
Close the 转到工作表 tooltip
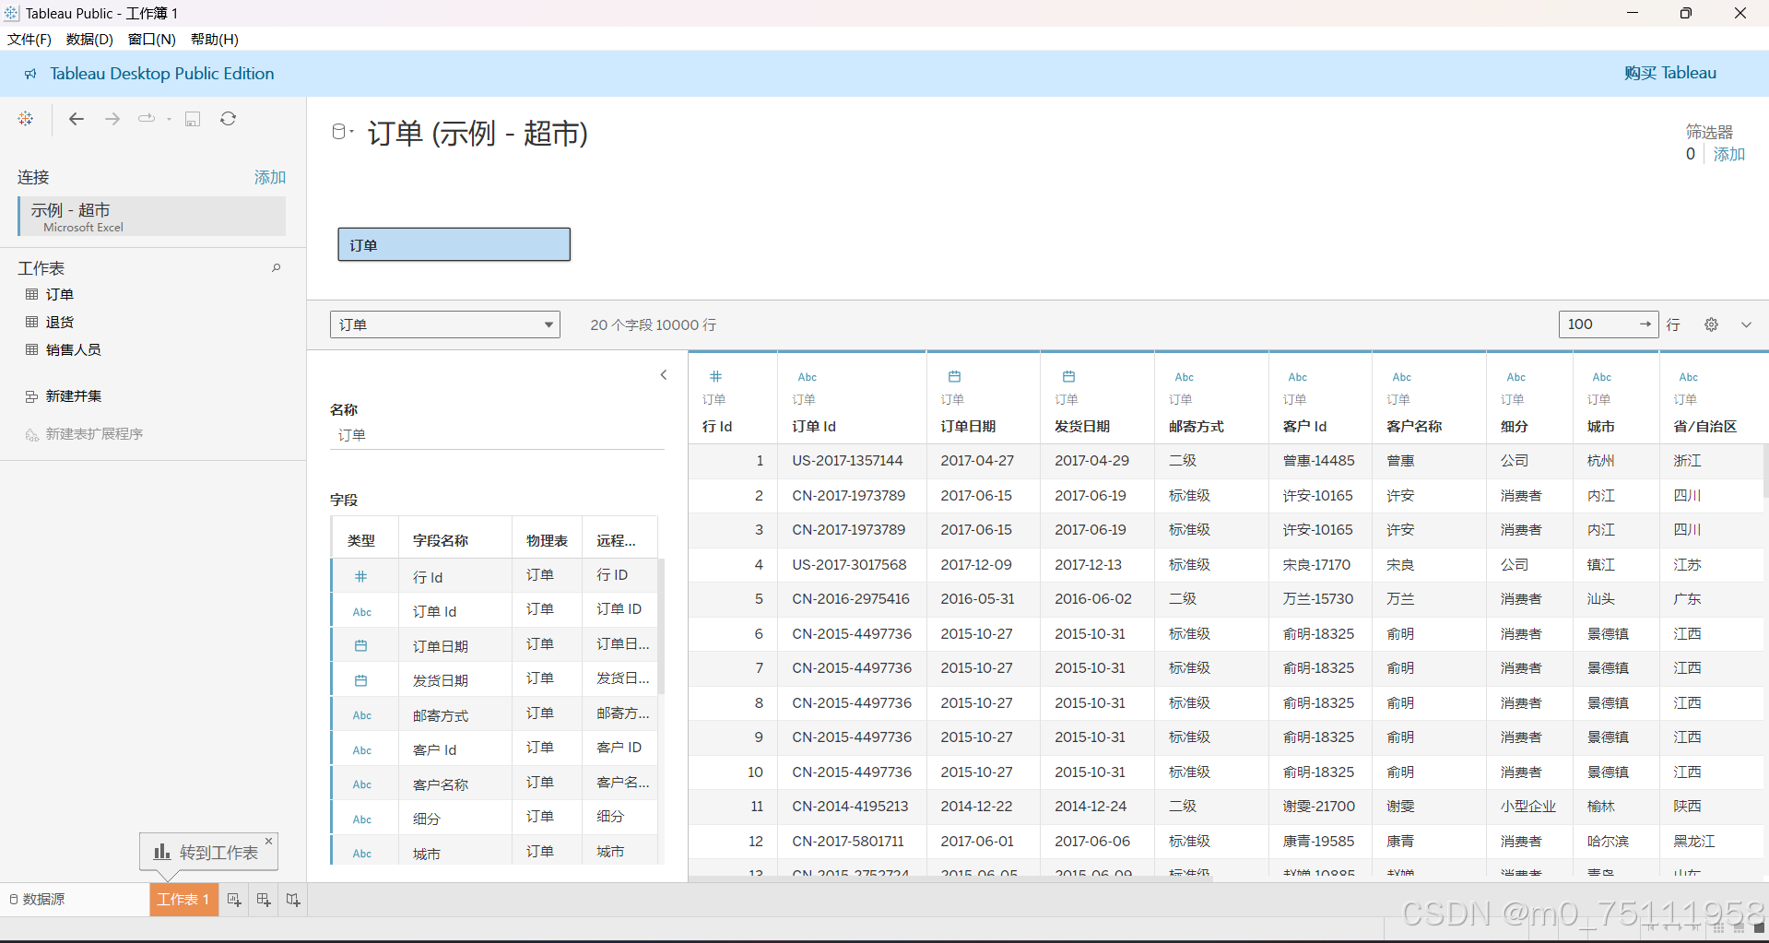[x=269, y=841]
